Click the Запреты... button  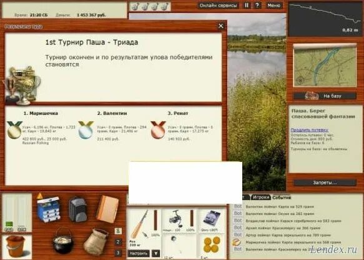(325, 182)
